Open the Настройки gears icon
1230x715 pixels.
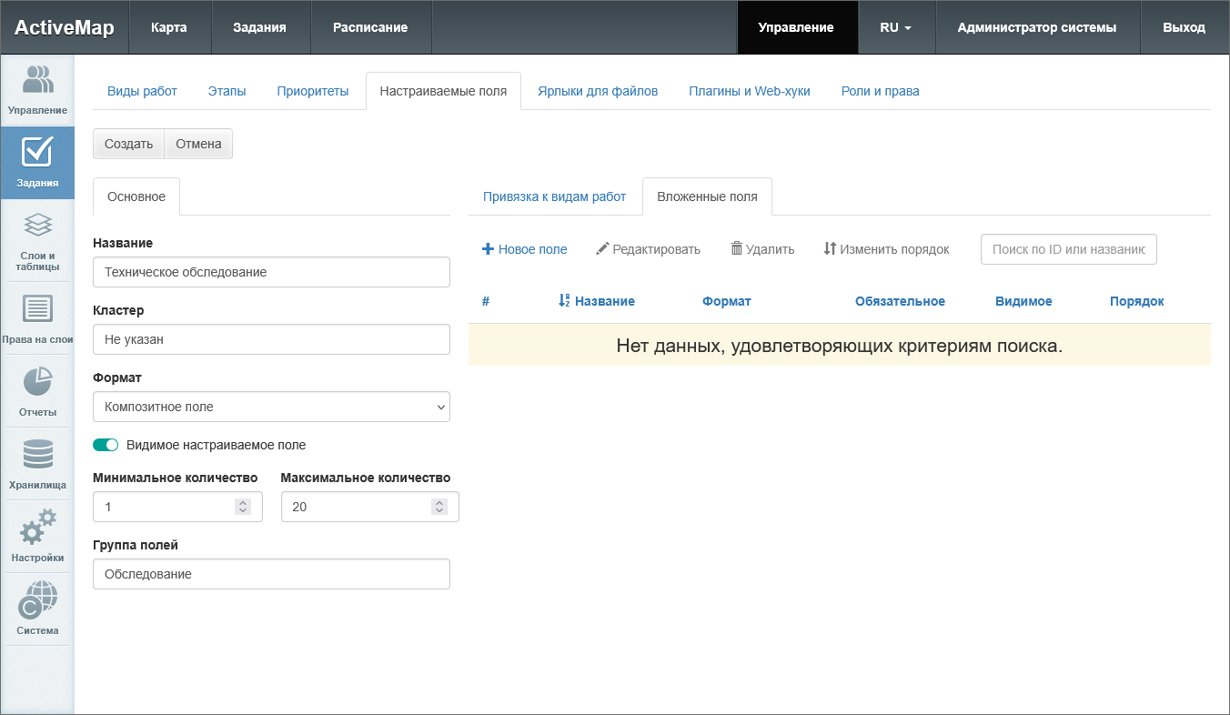coord(37,528)
